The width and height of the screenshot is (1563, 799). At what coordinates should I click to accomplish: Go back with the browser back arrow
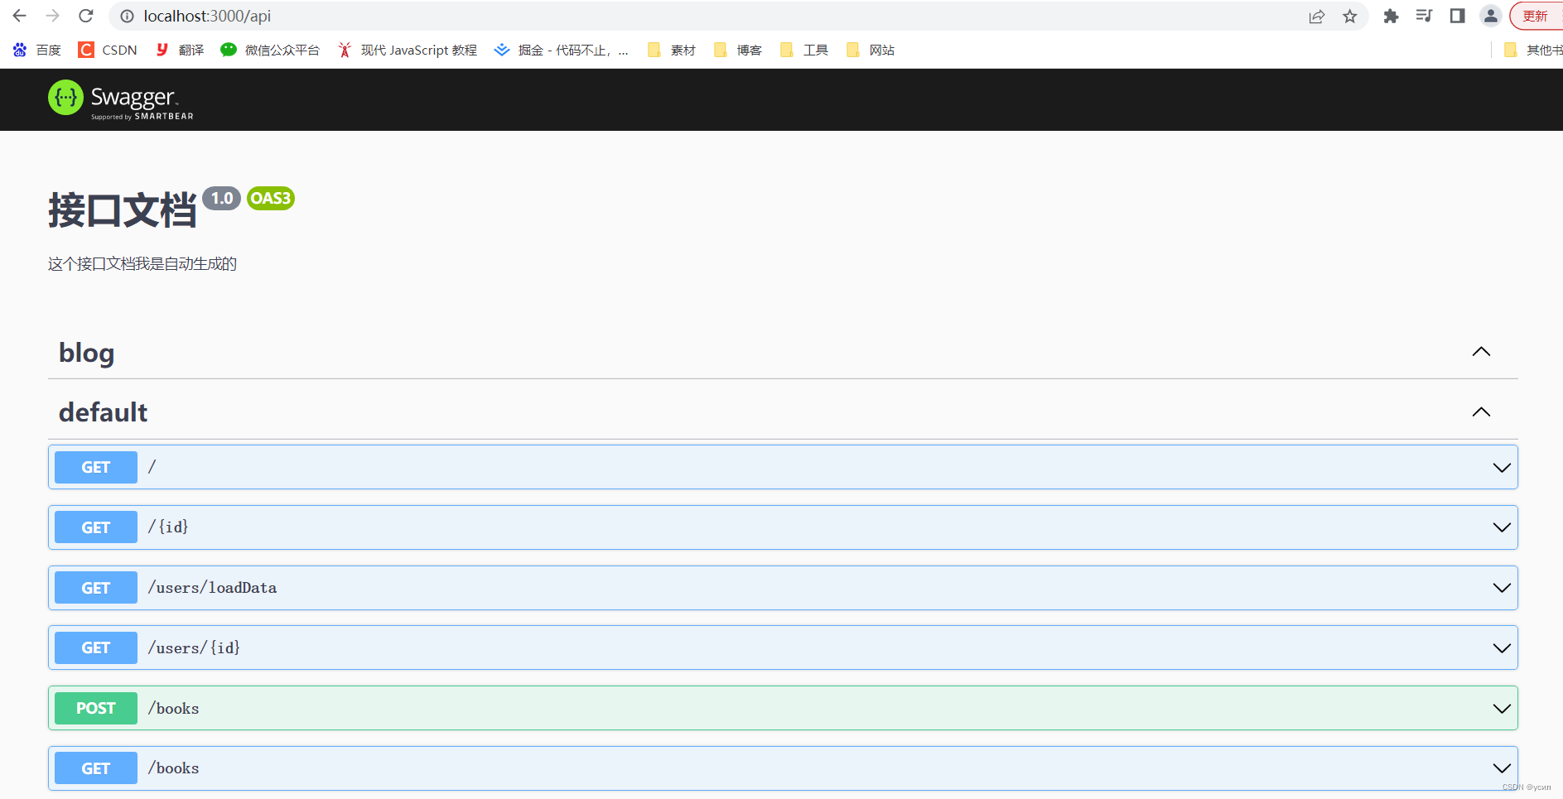[19, 16]
